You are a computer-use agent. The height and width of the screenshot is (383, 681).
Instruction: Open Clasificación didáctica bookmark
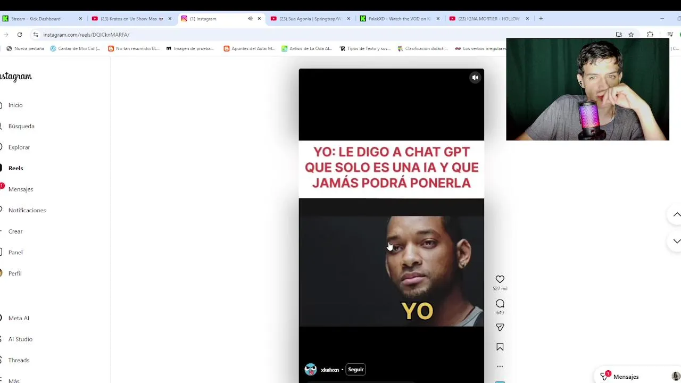pos(423,48)
